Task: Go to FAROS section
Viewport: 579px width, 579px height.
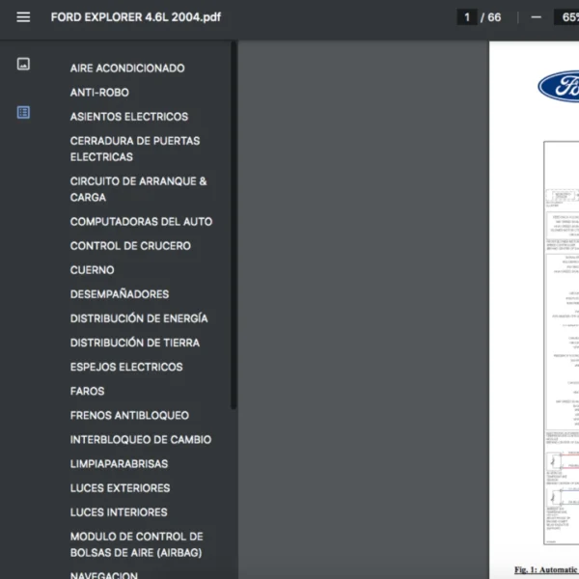Action: click(x=88, y=391)
